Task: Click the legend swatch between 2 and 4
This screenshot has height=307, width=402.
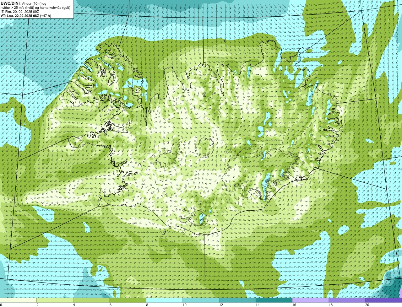Action: pyautogui.click(x=55, y=300)
